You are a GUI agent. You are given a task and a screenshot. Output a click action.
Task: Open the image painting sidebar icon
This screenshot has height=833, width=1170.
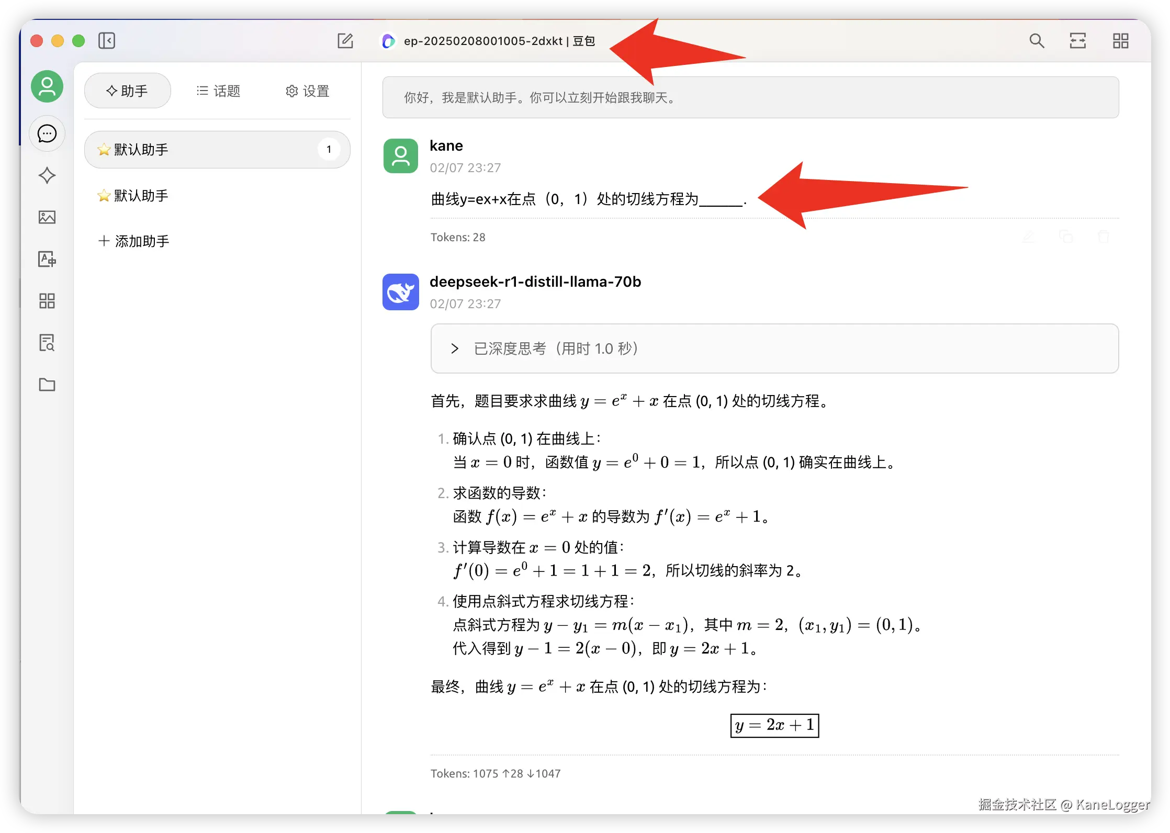47,217
